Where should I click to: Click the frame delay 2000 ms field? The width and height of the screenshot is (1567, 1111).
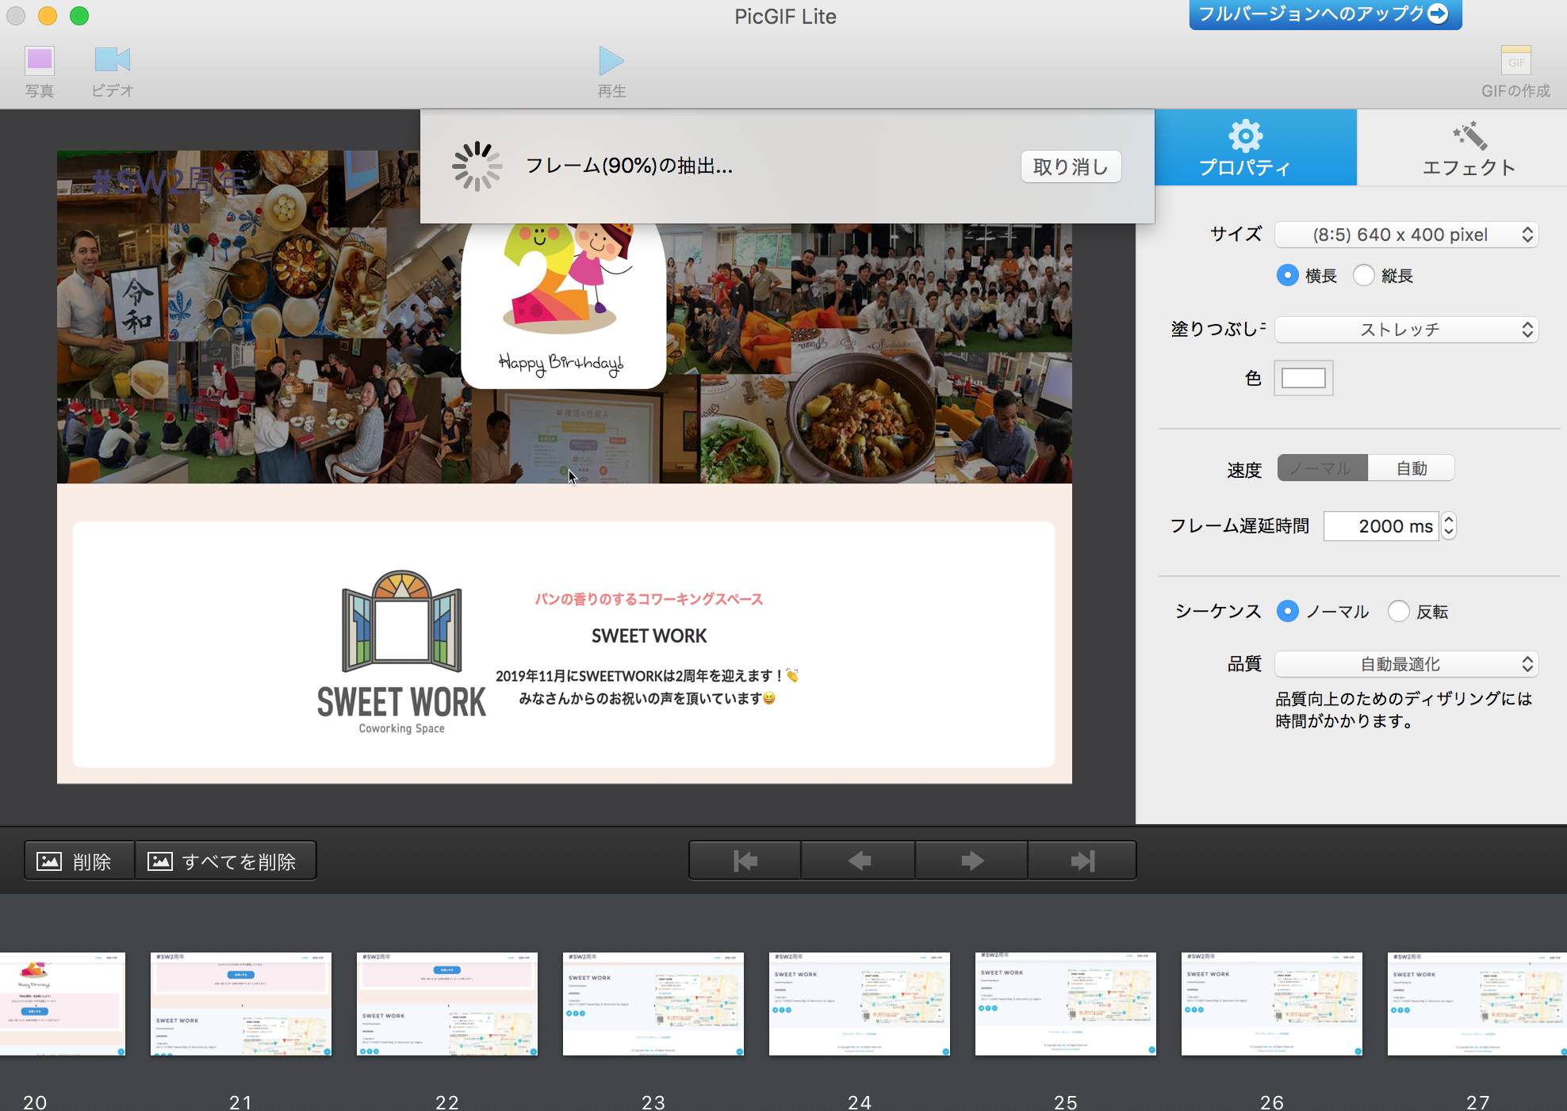coord(1381,526)
